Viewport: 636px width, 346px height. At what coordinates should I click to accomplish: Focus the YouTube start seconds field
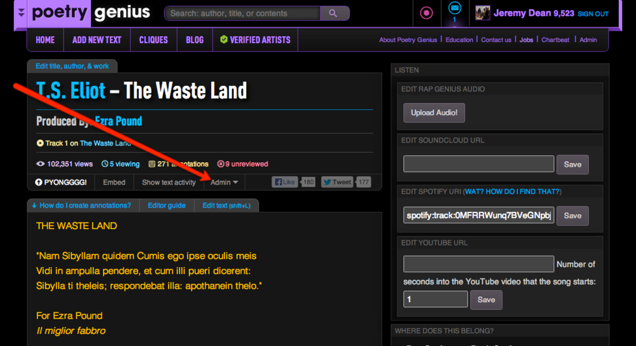tap(436, 300)
